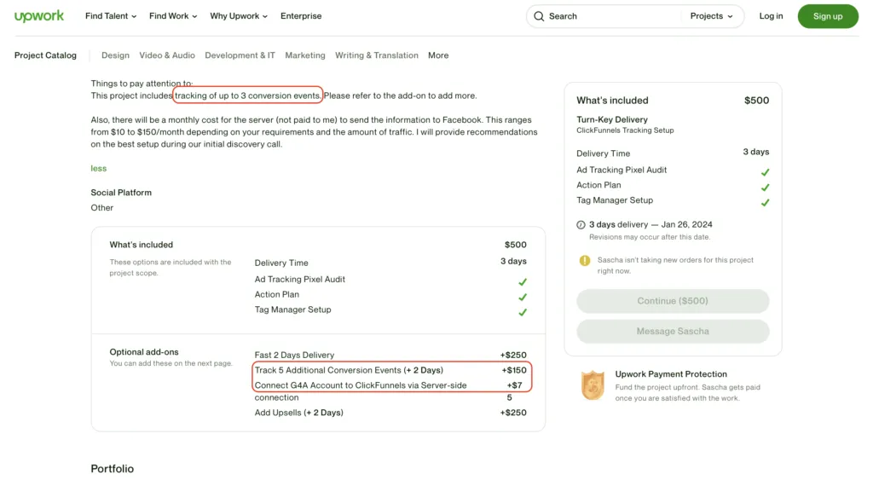This screenshot has height=480, width=873.
Task: Click the Add Upsells (+ 2 Days) add-on
Action: click(299, 413)
